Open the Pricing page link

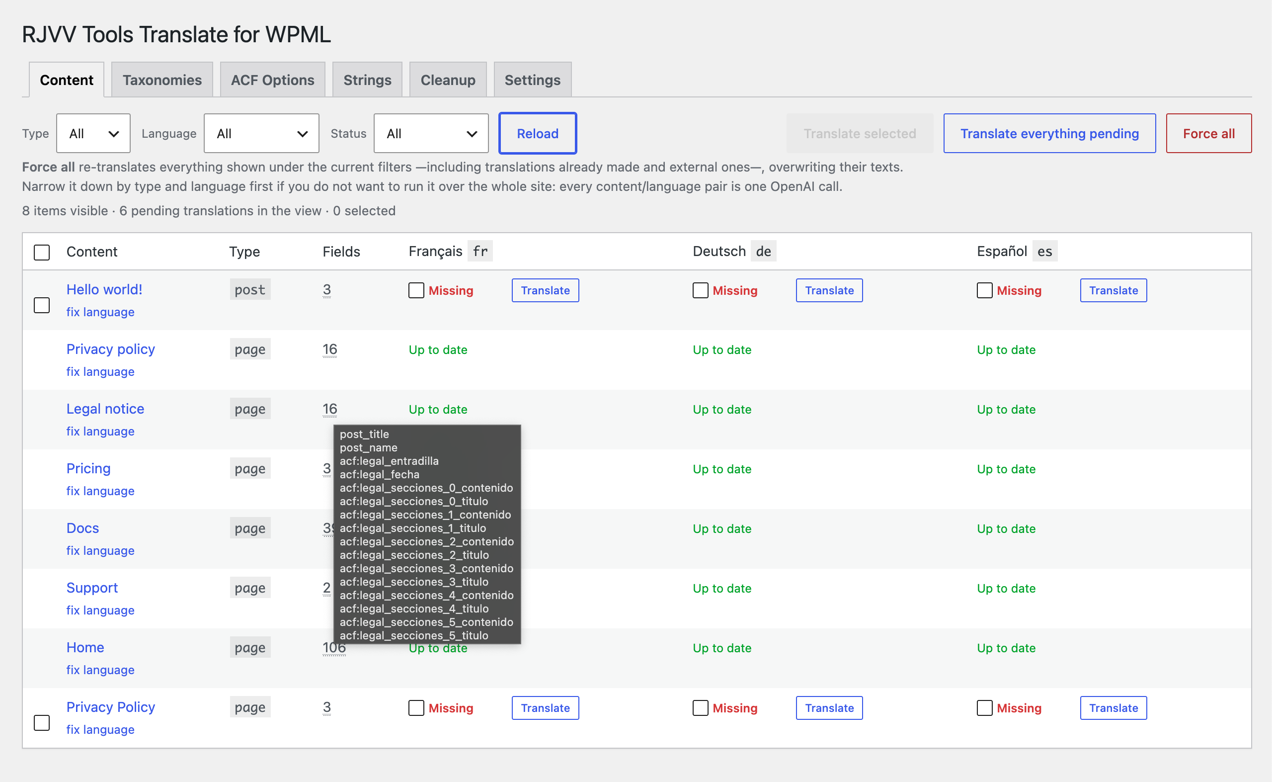tap(88, 468)
